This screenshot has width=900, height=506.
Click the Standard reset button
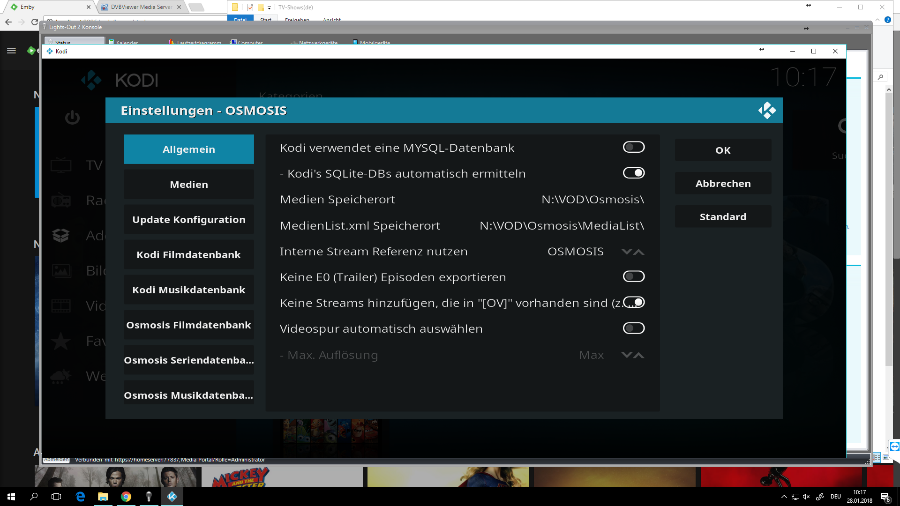pos(723,216)
